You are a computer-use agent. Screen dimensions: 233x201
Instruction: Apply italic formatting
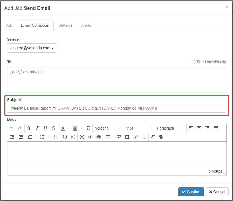(37, 128)
